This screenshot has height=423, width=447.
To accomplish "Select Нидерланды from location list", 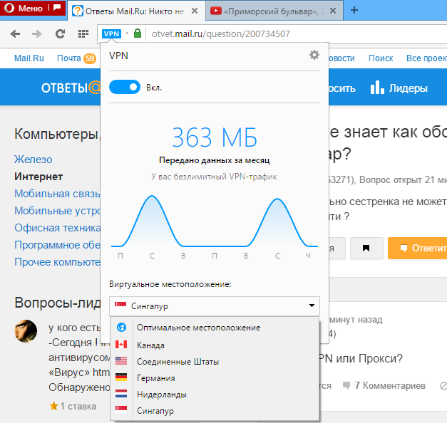I will click(x=215, y=395).
